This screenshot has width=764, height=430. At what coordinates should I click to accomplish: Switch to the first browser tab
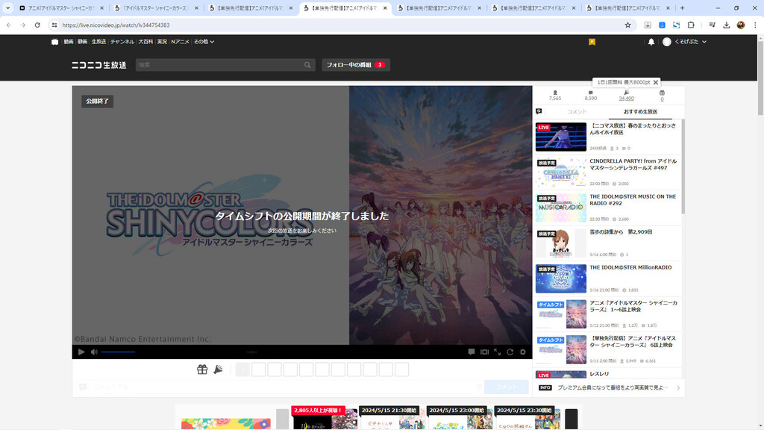62,7
